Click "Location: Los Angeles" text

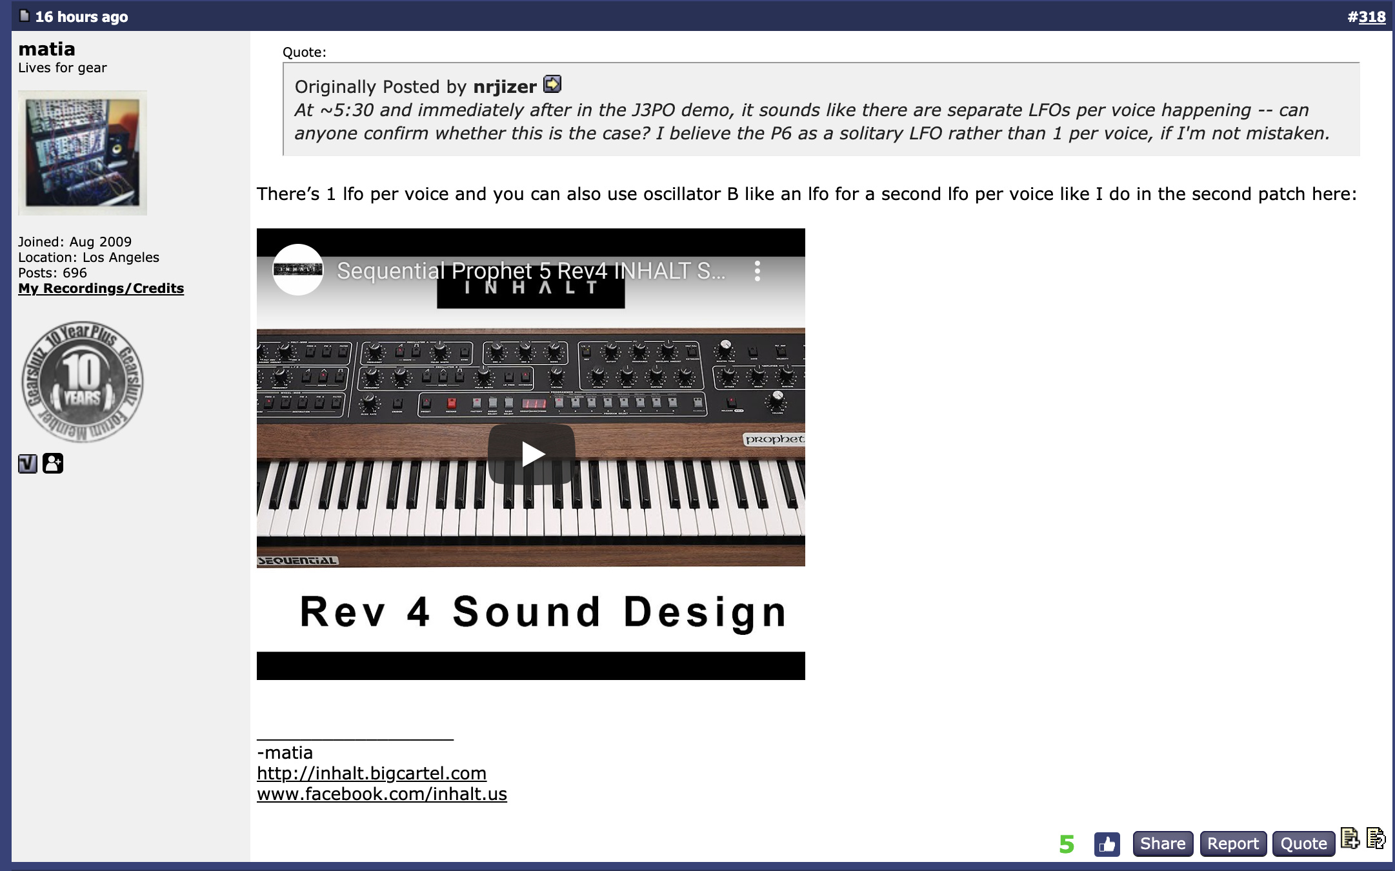[88, 257]
